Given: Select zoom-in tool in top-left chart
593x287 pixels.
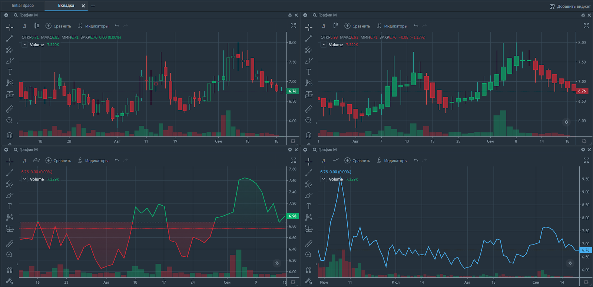Looking at the screenshot, I should (x=10, y=120).
